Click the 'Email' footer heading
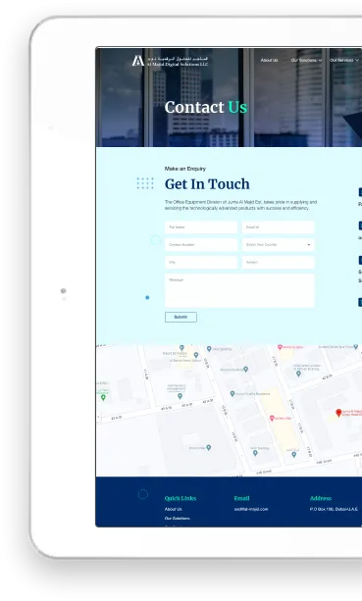 (x=241, y=498)
